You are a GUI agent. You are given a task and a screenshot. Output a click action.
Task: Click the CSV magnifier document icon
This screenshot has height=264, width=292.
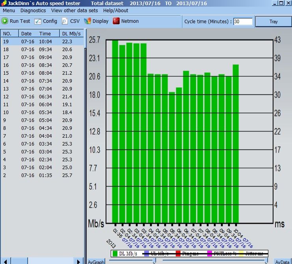click(x=65, y=21)
